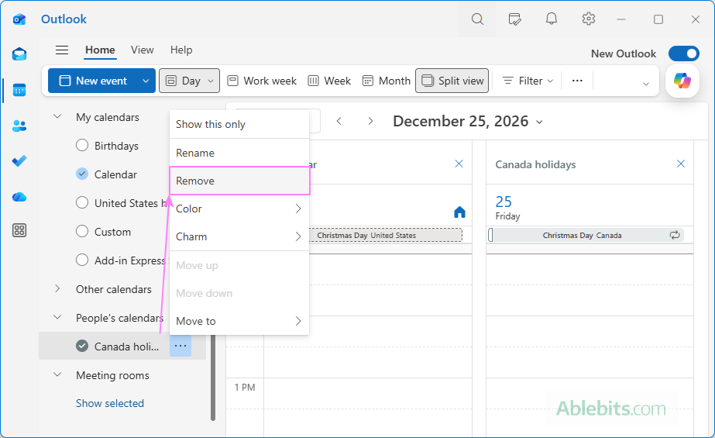Click date 25 in Canada holidays column
The image size is (715, 438).
coord(504,202)
